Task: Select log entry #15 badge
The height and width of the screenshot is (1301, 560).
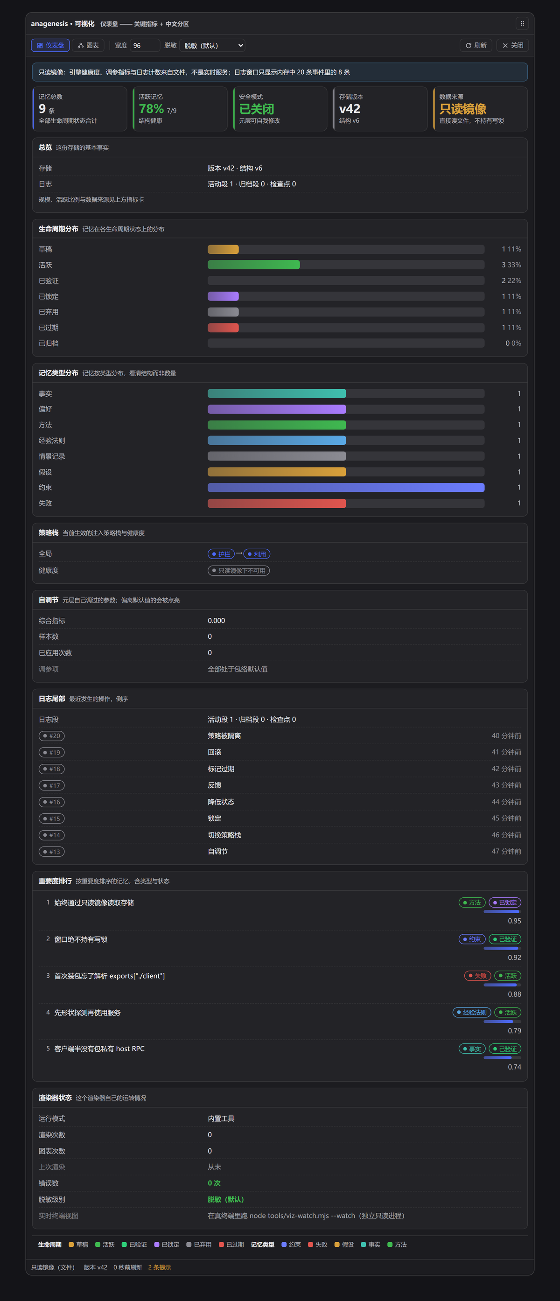Action: point(52,818)
